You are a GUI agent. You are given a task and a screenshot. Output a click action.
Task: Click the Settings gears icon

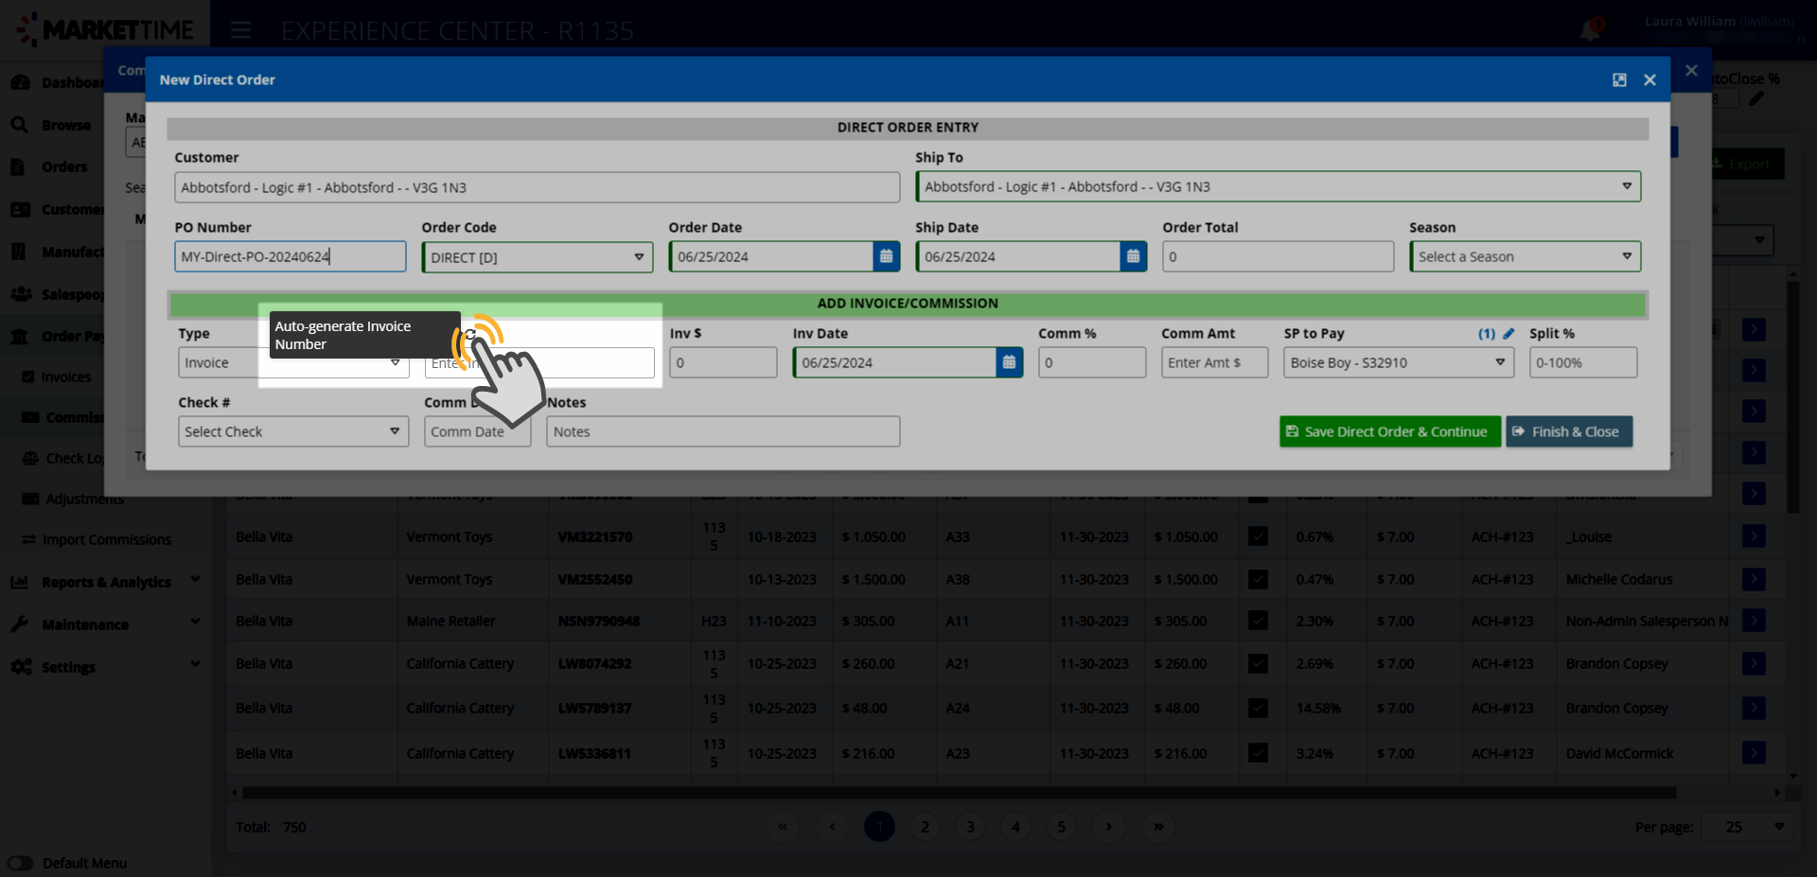(x=21, y=667)
